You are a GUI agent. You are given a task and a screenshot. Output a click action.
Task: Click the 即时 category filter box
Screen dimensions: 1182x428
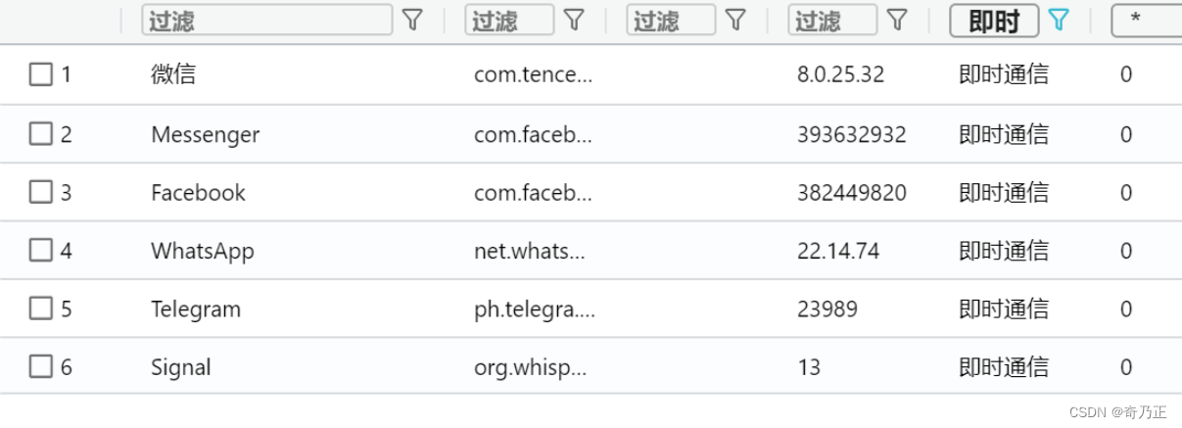pyautogui.click(x=994, y=20)
